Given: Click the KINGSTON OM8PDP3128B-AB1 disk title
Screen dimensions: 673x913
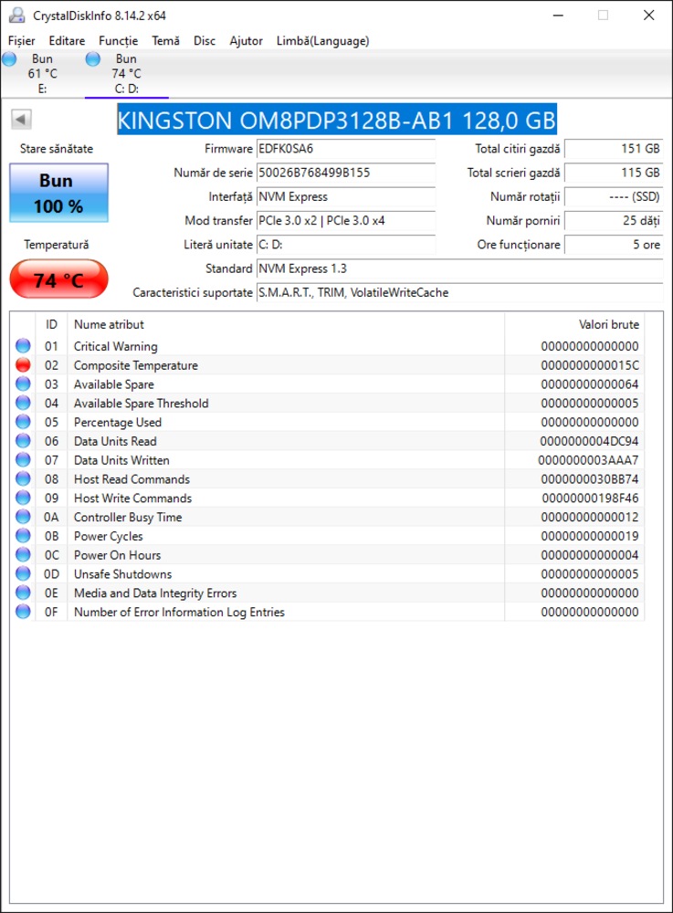Looking at the screenshot, I should point(337,120).
